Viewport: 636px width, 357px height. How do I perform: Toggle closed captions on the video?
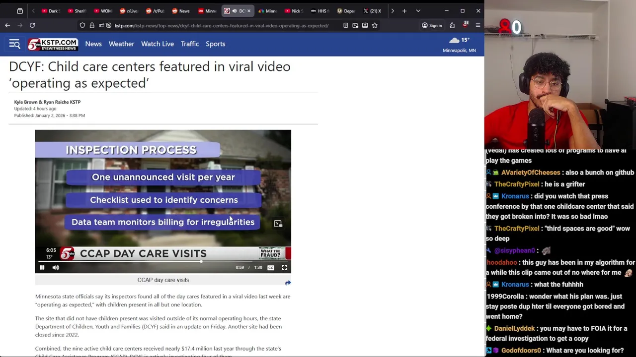(271, 268)
